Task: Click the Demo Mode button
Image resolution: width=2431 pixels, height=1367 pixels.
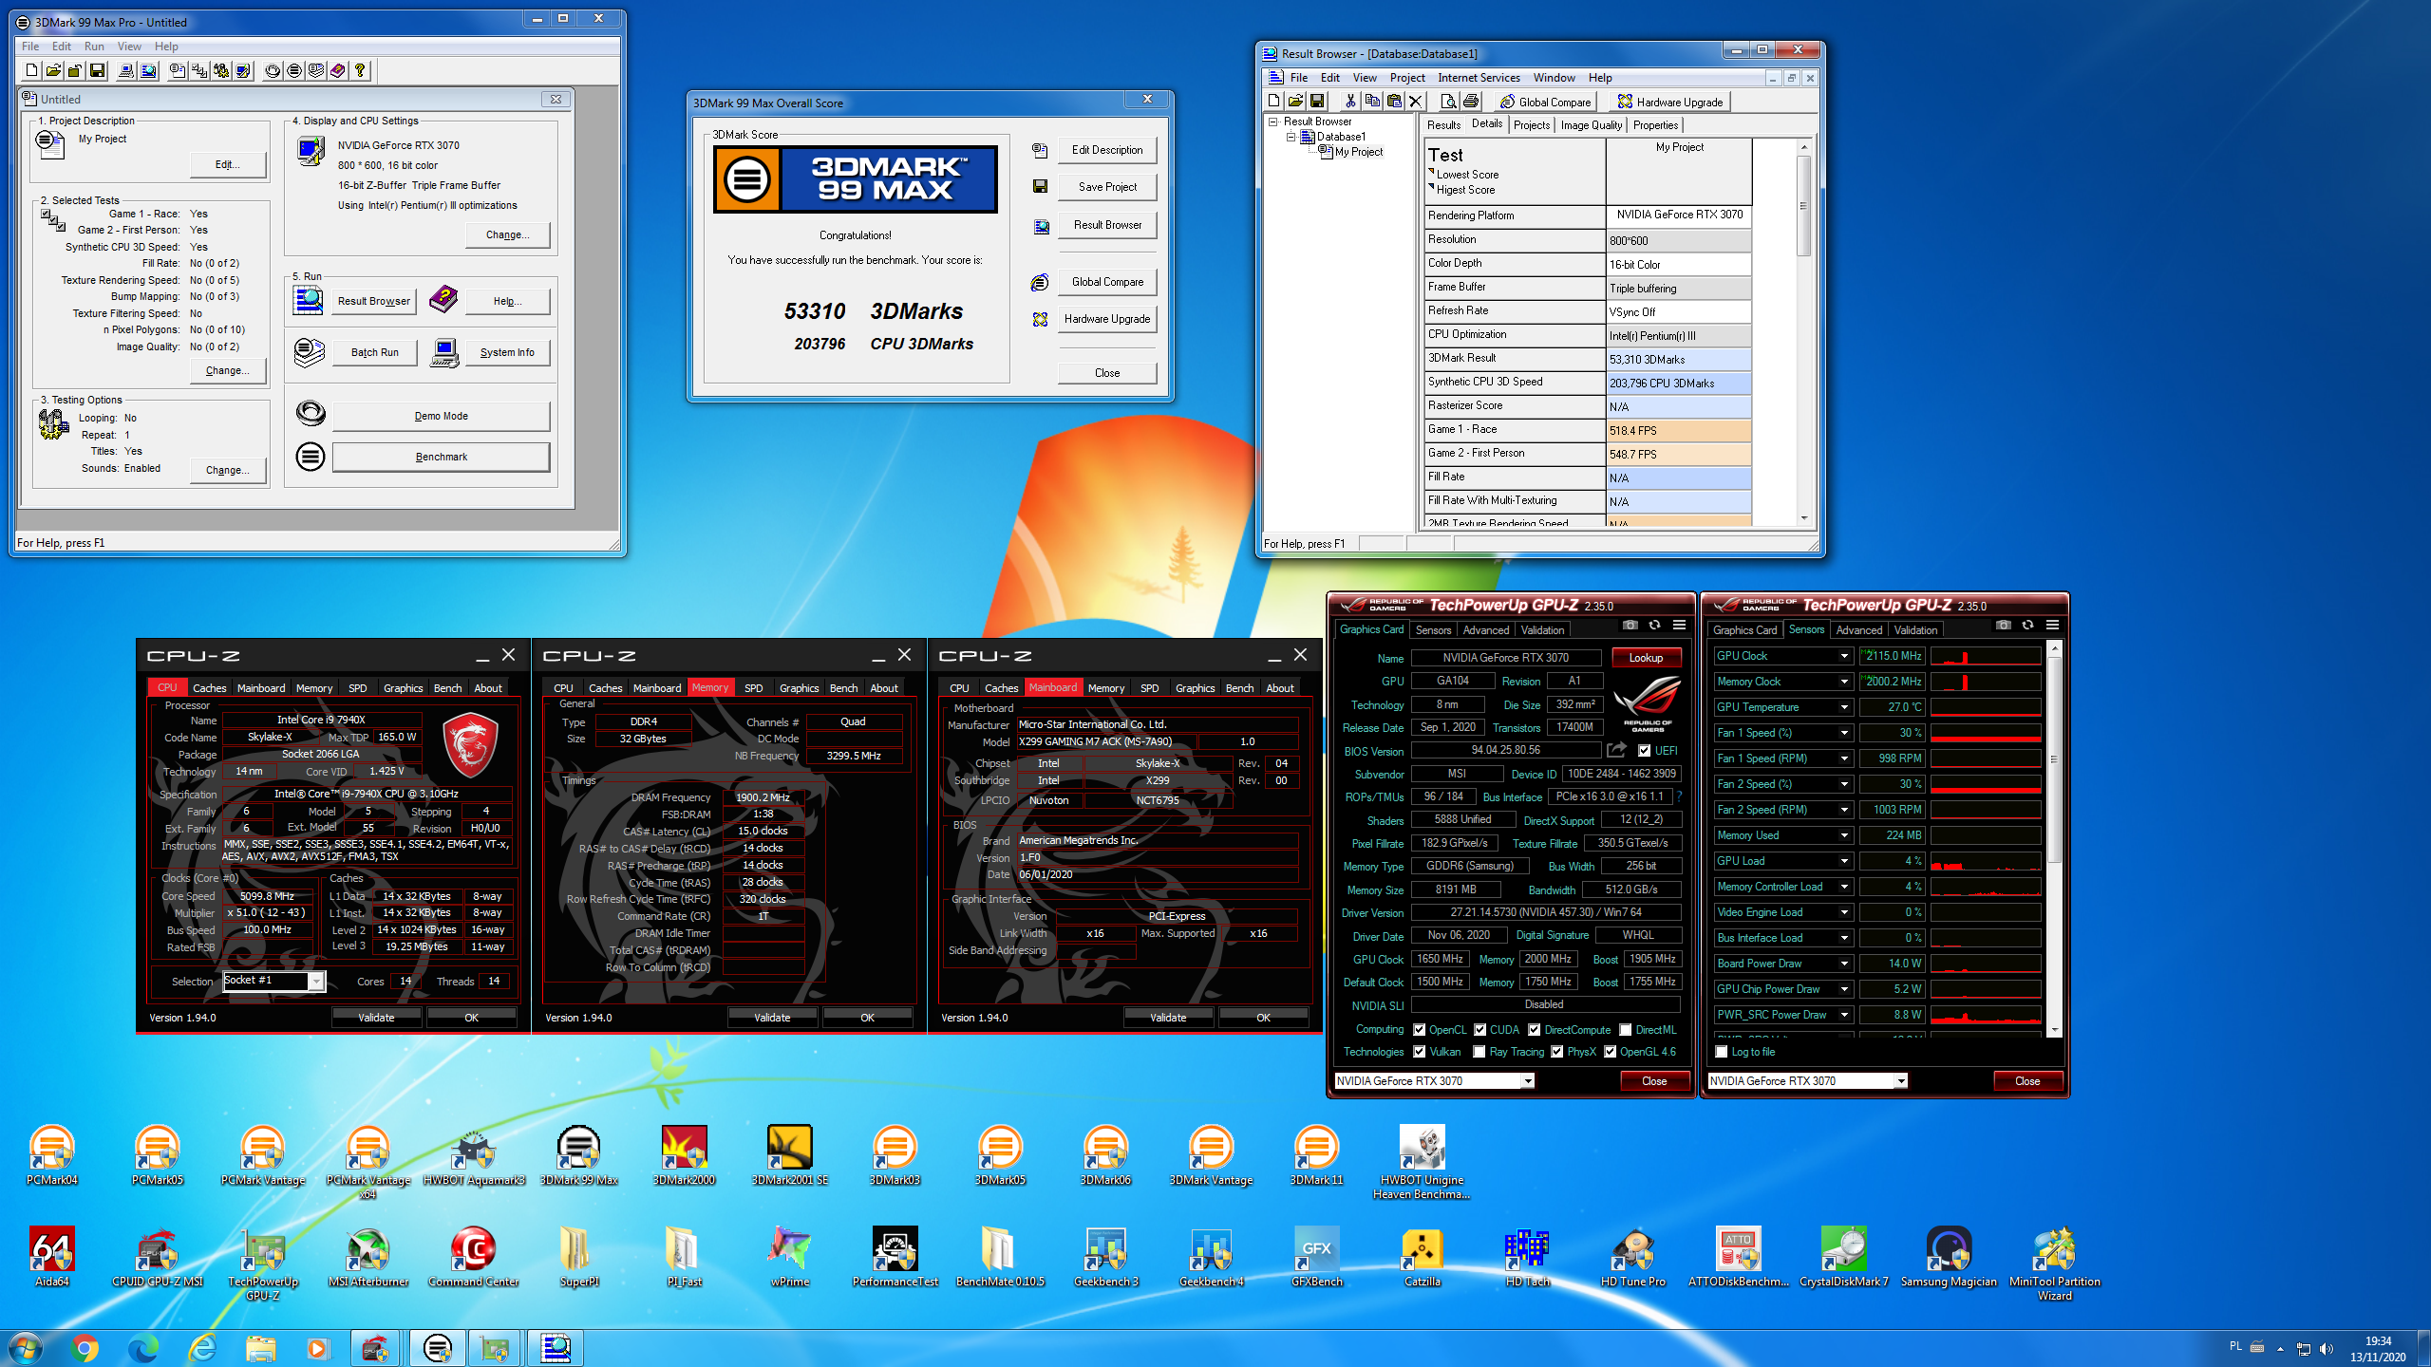Action: tap(441, 416)
